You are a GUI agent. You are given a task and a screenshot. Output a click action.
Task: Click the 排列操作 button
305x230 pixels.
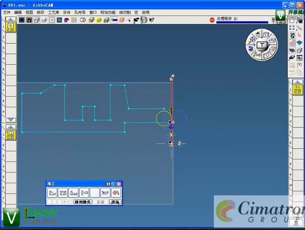tap(83, 202)
